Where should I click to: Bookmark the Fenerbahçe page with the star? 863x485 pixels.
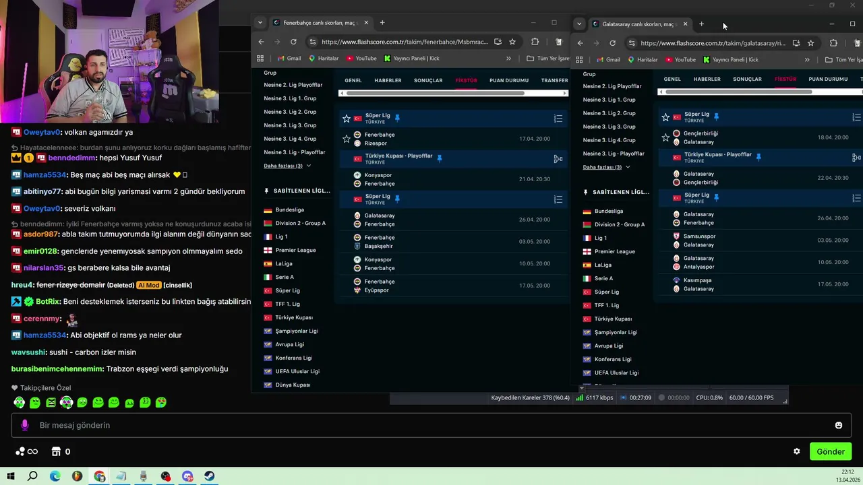[x=512, y=42]
